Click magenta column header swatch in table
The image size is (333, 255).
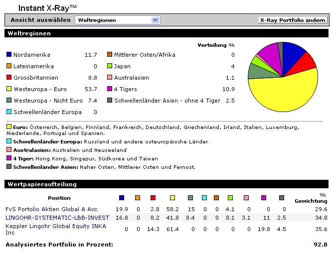click(264, 198)
